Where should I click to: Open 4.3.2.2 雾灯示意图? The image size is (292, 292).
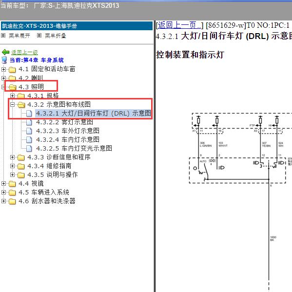pos(64,122)
